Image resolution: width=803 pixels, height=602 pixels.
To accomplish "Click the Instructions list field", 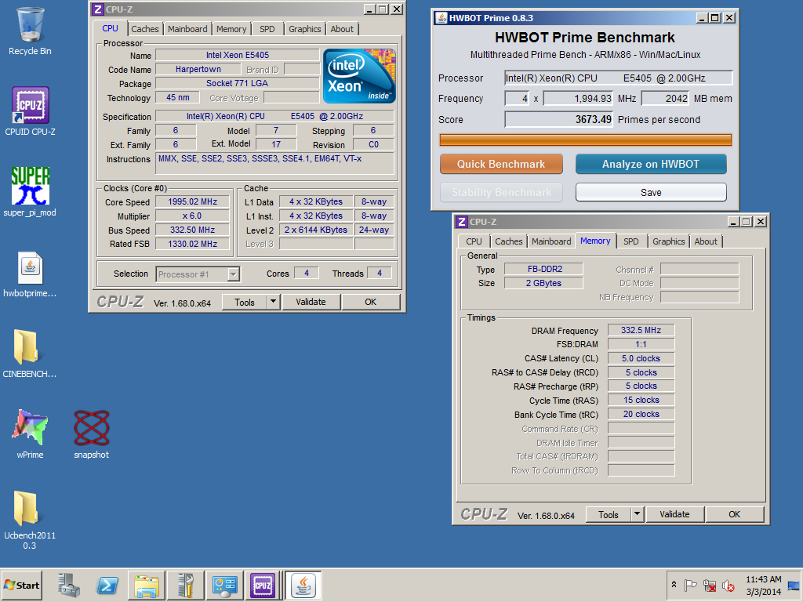I will coord(275,164).
